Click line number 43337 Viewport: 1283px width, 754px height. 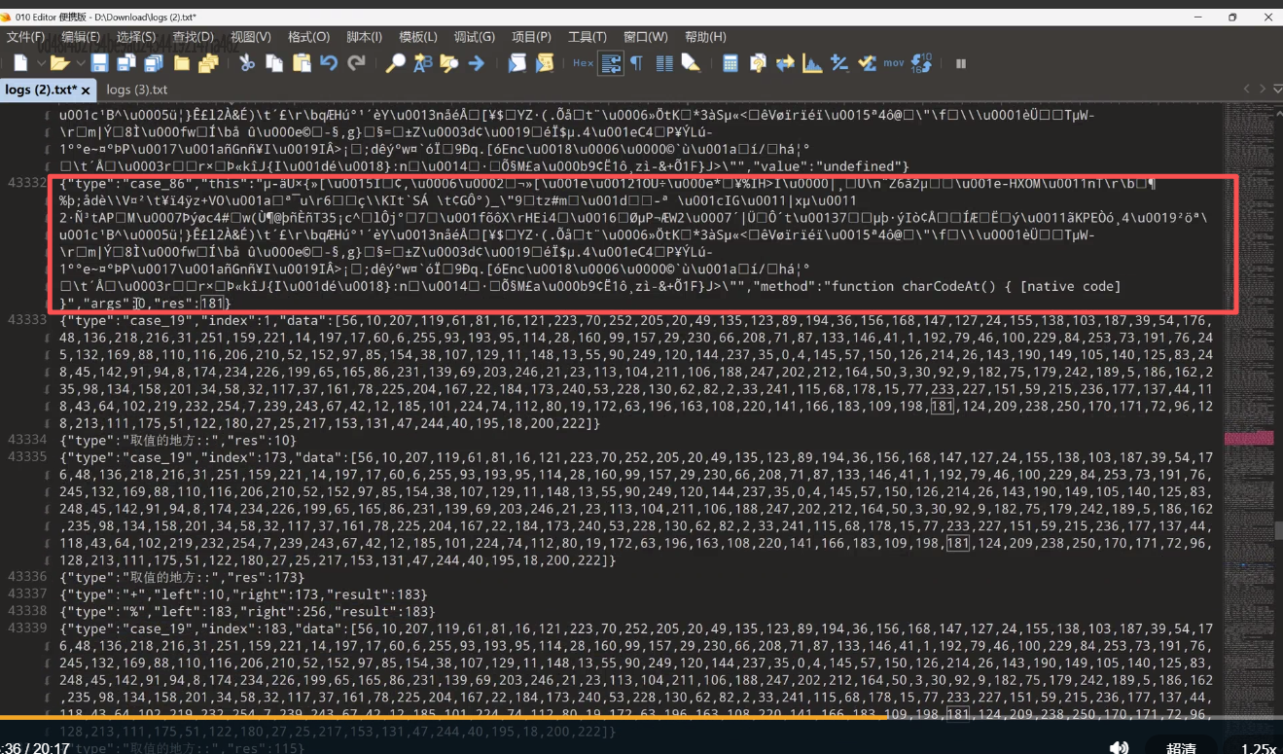pyautogui.click(x=26, y=593)
